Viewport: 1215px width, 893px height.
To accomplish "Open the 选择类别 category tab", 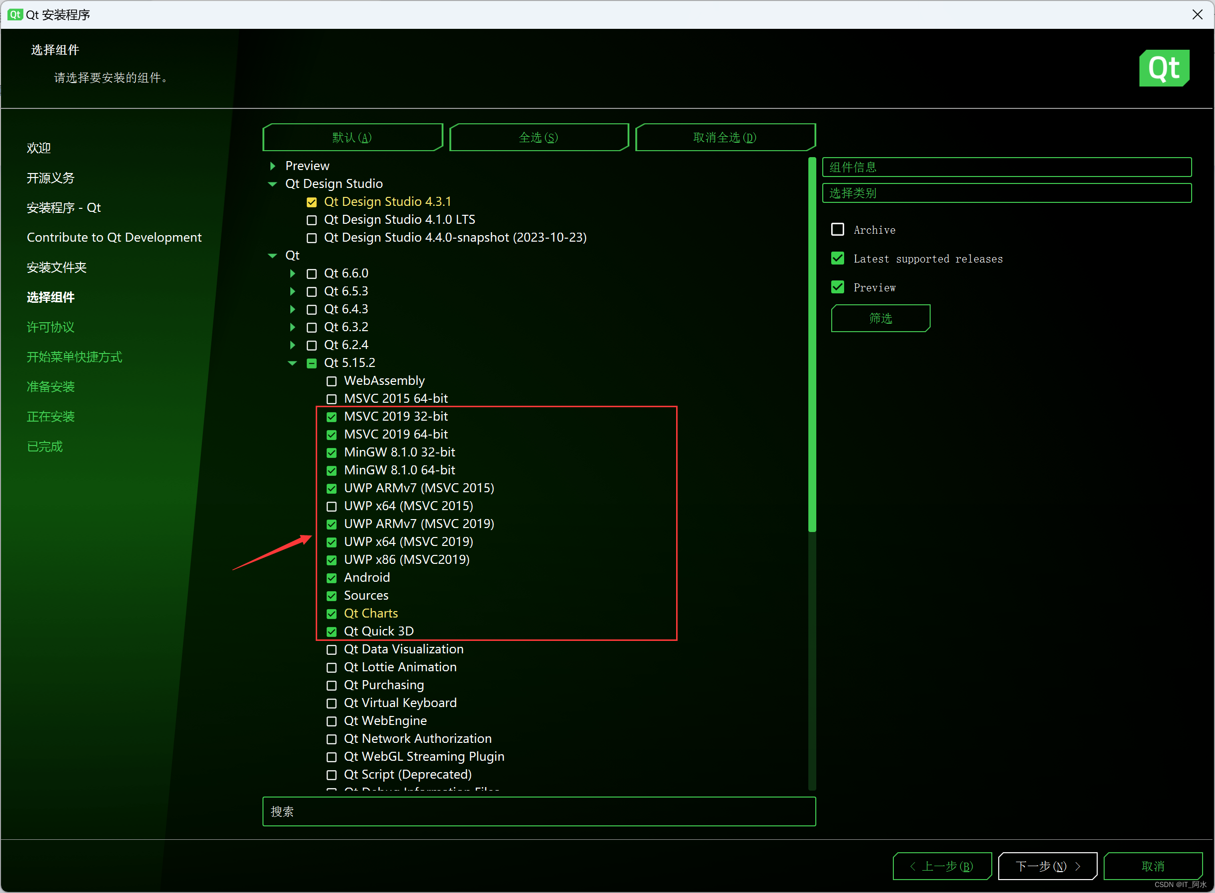I will (1006, 193).
